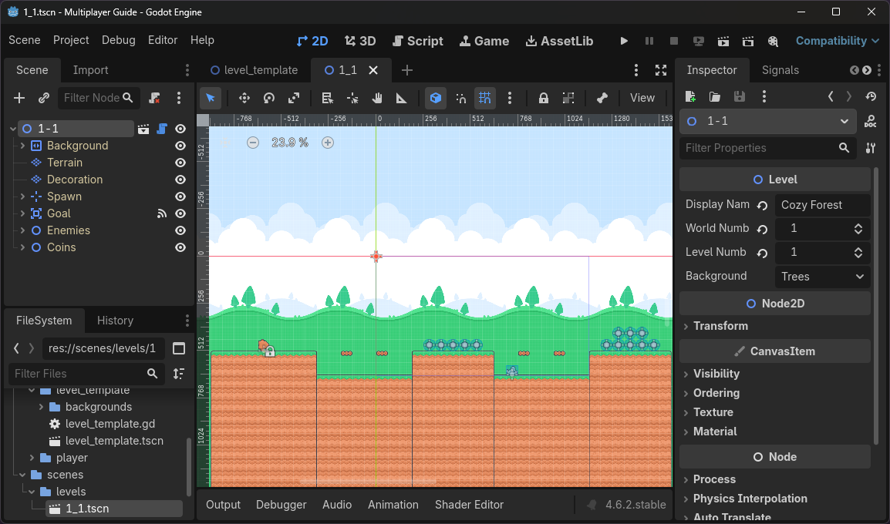Image resolution: width=890 pixels, height=524 pixels.
Task: Expand the Background node in scene tree
Action: (x=22, y=146)
